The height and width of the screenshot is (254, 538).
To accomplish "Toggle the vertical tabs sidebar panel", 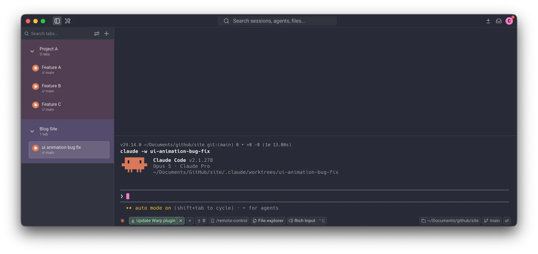I will click(57, 21).
